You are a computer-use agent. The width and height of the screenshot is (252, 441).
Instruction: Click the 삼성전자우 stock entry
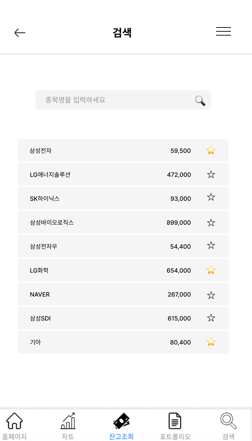(105, 246)
